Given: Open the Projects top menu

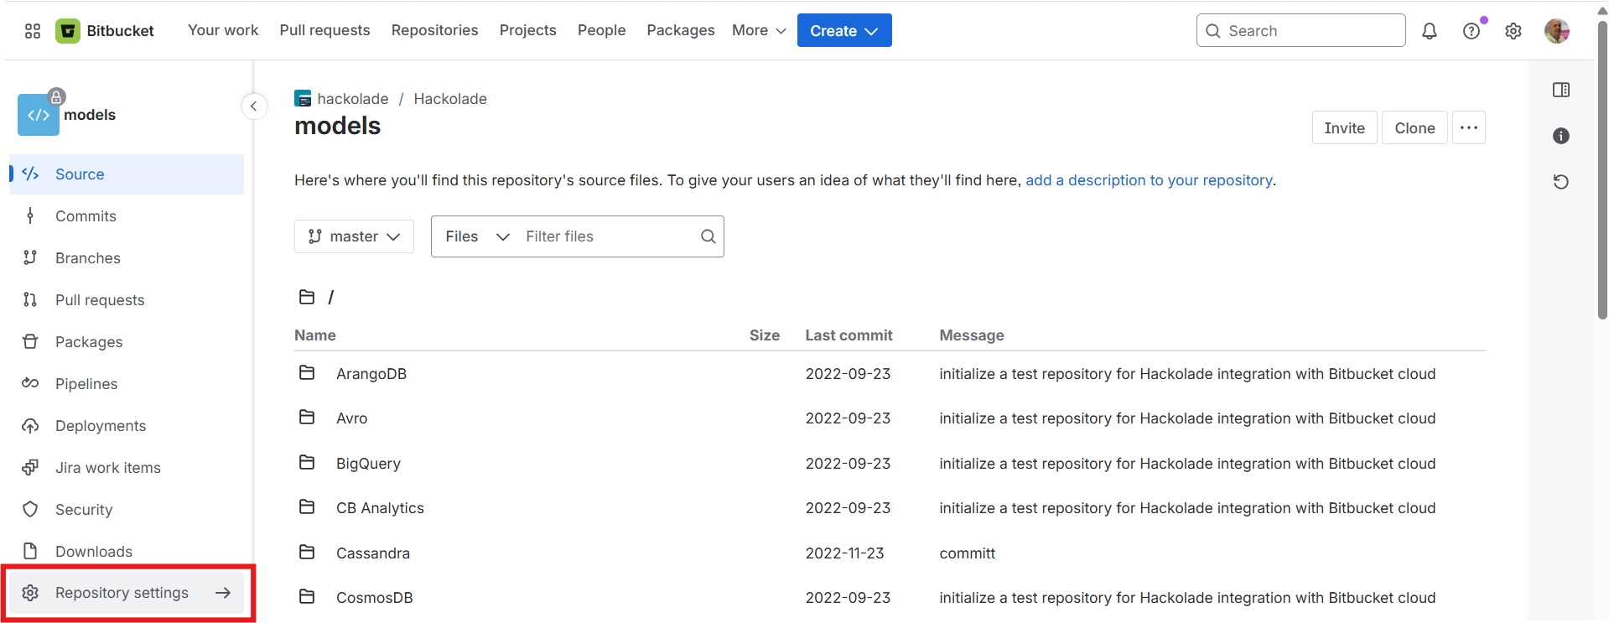Looking at the screenshot, I should pyautogui.click(x=528, y=30).
